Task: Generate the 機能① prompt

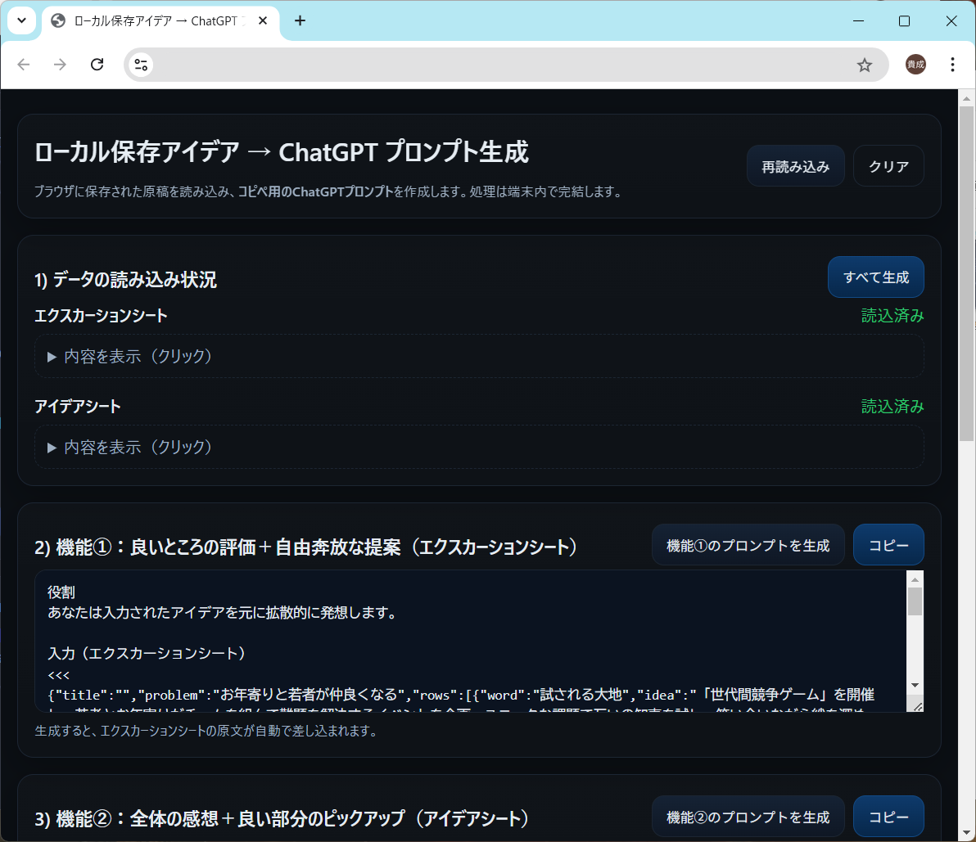Action: [748, 545]
